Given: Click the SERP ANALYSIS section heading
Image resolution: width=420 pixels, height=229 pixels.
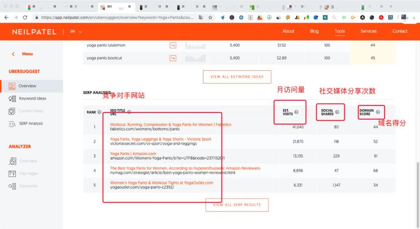Looking at the screenshot, I should (97, 92).
